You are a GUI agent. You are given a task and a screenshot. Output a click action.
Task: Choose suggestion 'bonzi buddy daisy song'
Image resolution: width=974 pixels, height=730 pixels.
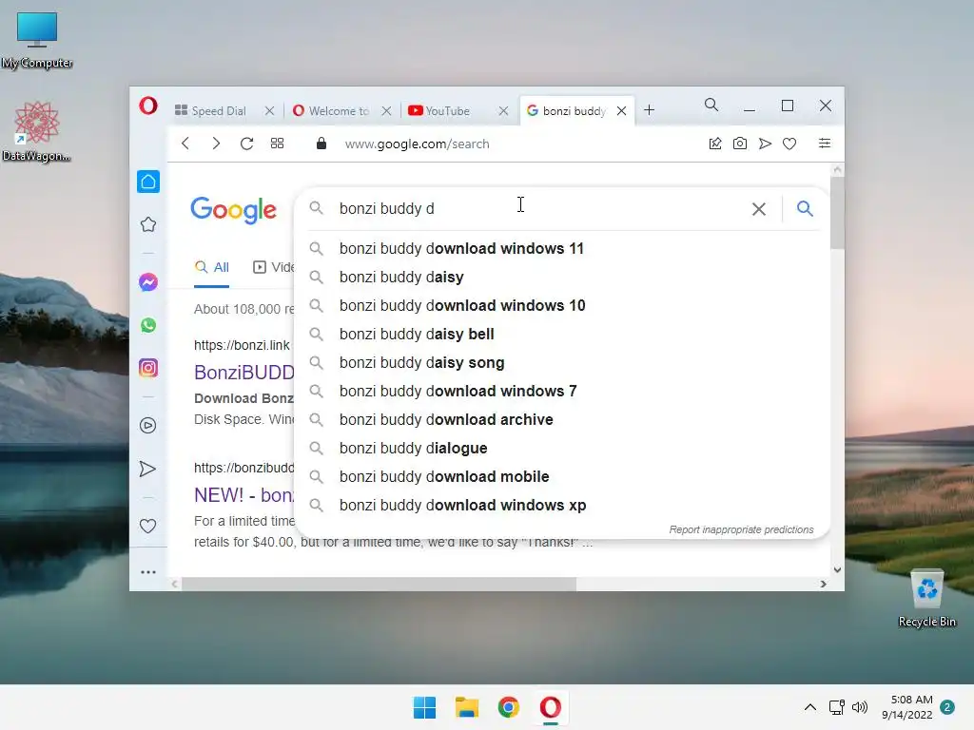(x=562, y=363)
